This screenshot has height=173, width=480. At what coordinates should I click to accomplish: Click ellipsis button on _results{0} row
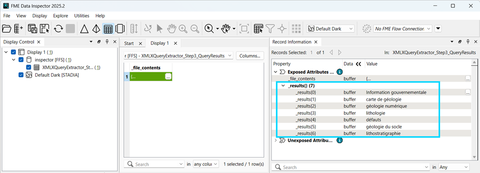pyautogui.click(x=468, y=92)
